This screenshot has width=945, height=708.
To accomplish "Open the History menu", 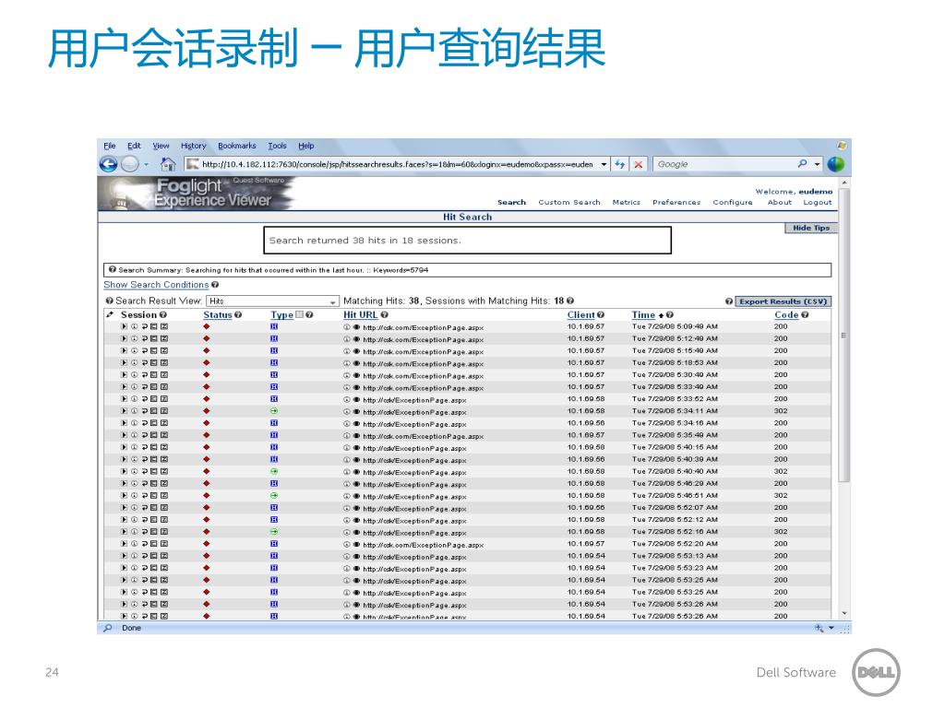I will 193,146.
